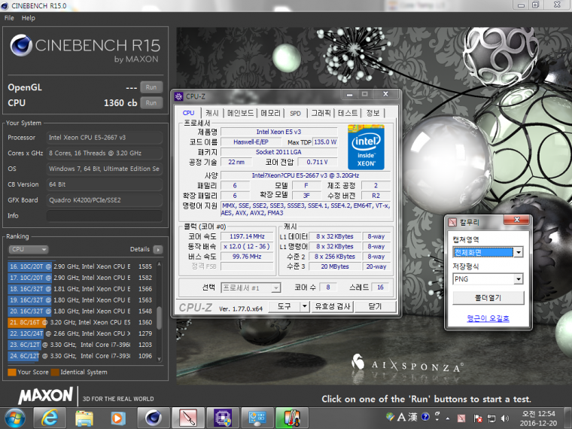This screenshot has width=572, height=429.
Task: Switch to the SPD tab in CPU-Z
Action: [x=296, y=113]
